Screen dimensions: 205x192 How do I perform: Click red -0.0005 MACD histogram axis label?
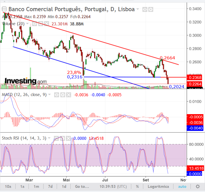pyautogui.click(x=195, y=117)
